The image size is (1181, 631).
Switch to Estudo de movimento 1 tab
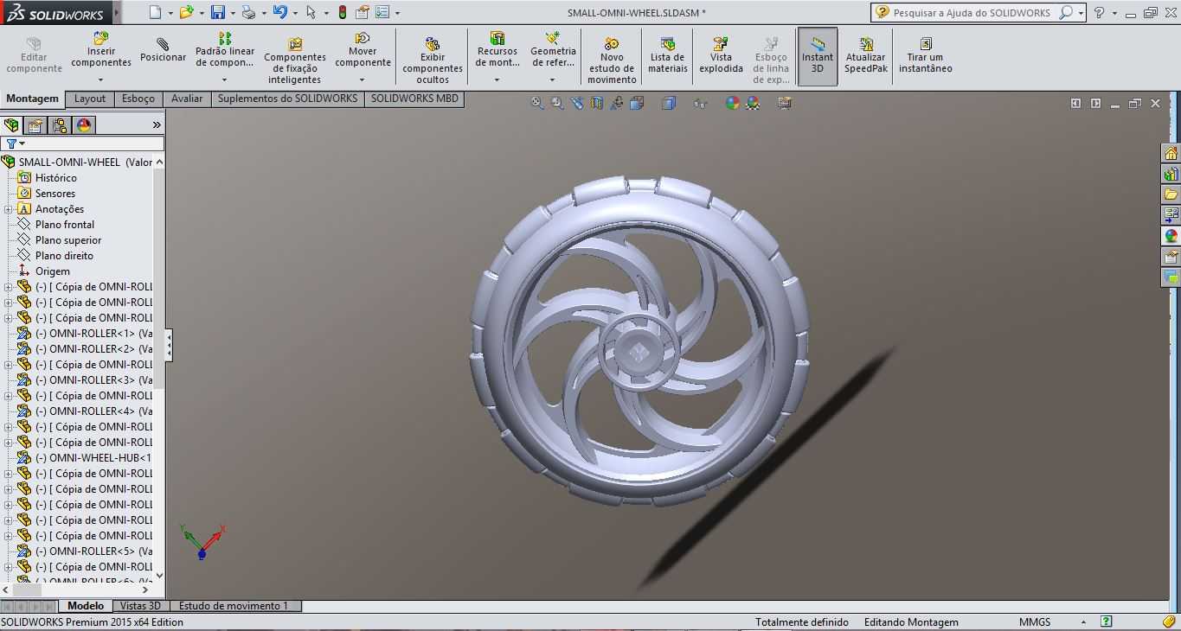(x=234, y=606)
